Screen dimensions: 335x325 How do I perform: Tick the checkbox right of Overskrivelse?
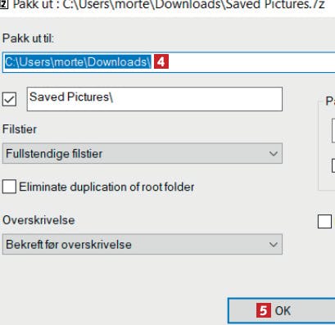pos(324,221)
